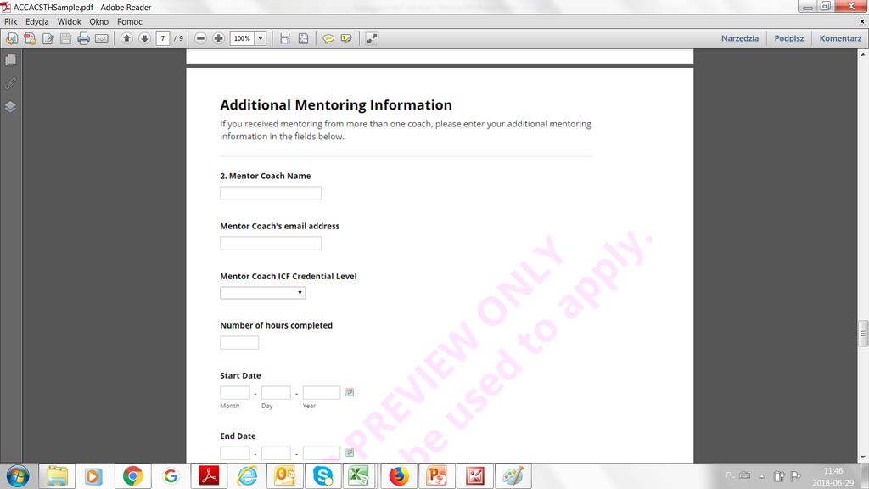Send file via email envelope icon
The image size is (869, 489).
[102, 38]
